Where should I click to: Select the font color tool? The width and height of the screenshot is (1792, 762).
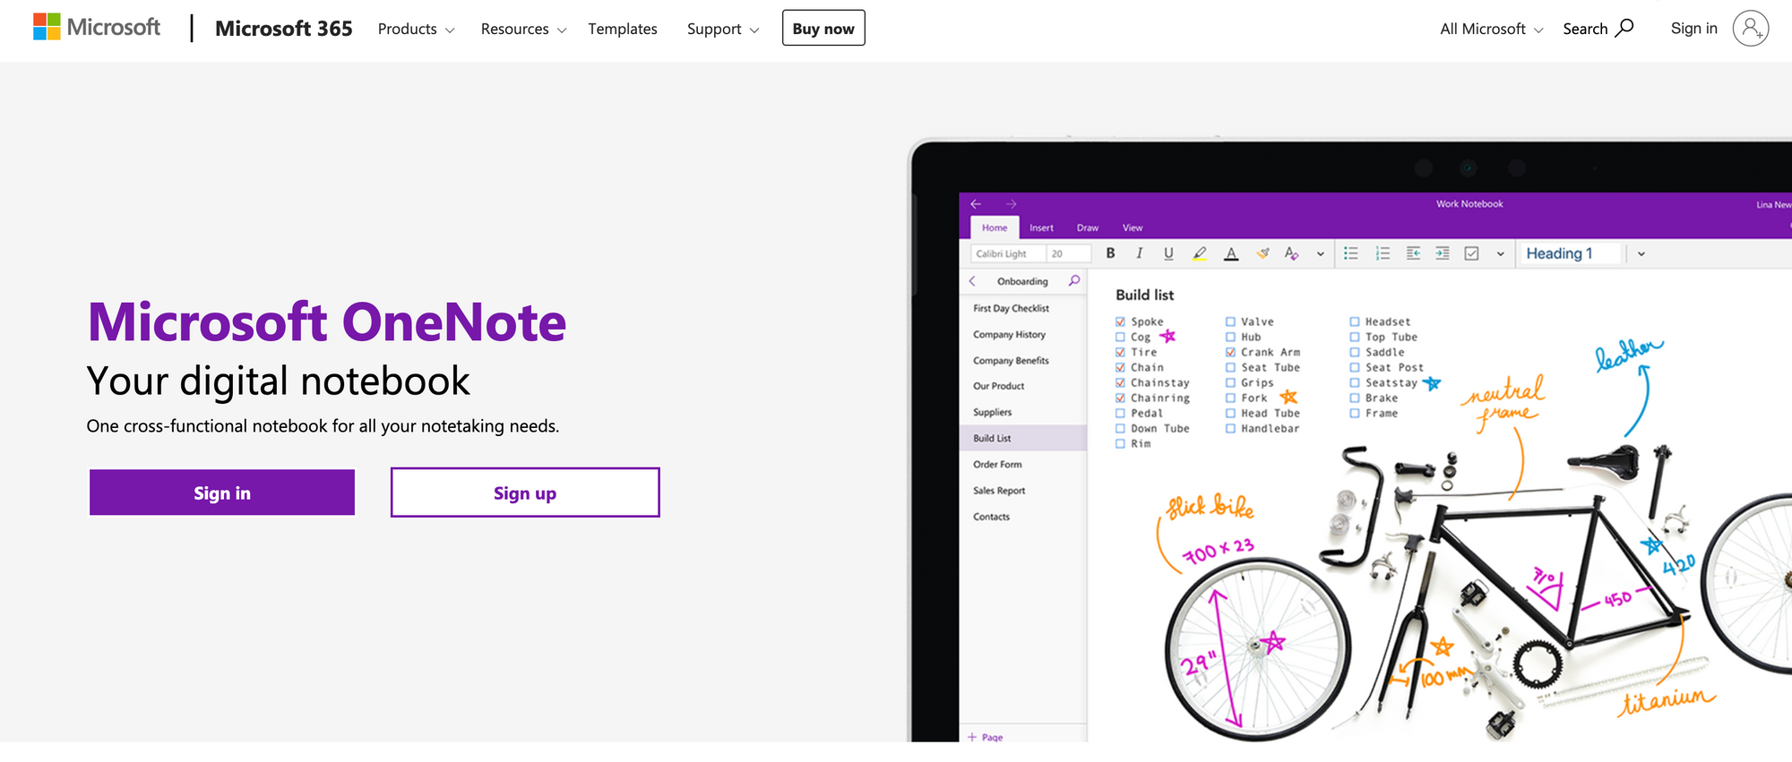[x=1231, y=253]
